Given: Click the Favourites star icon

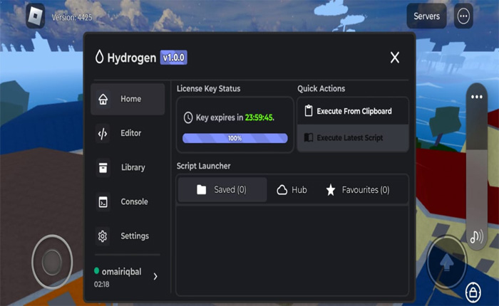Looking at the screenshot, I should point(331,190).
